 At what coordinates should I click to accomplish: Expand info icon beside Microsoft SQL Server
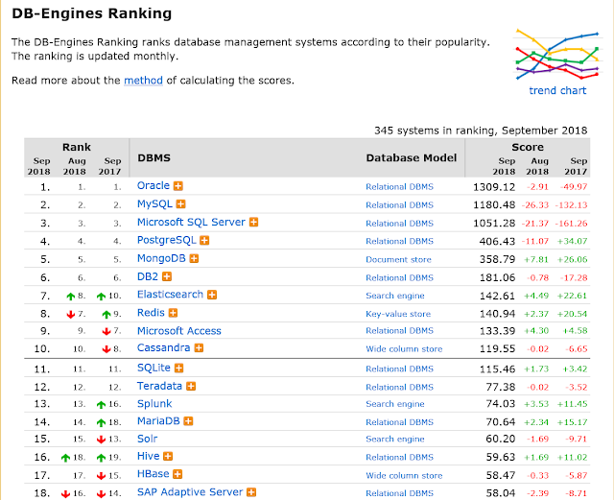(x=253, y=223)
